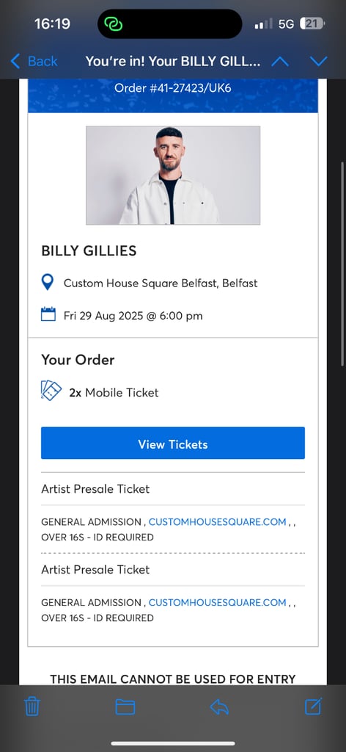Tap the first Artist Presale Ticket row
346x752 pixels.
point(173,488)
